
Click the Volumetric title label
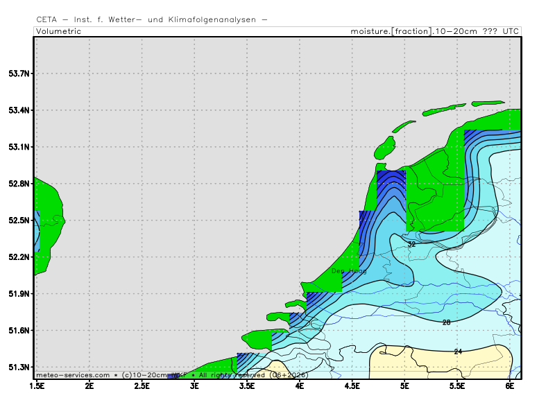[x=58, y=31]
